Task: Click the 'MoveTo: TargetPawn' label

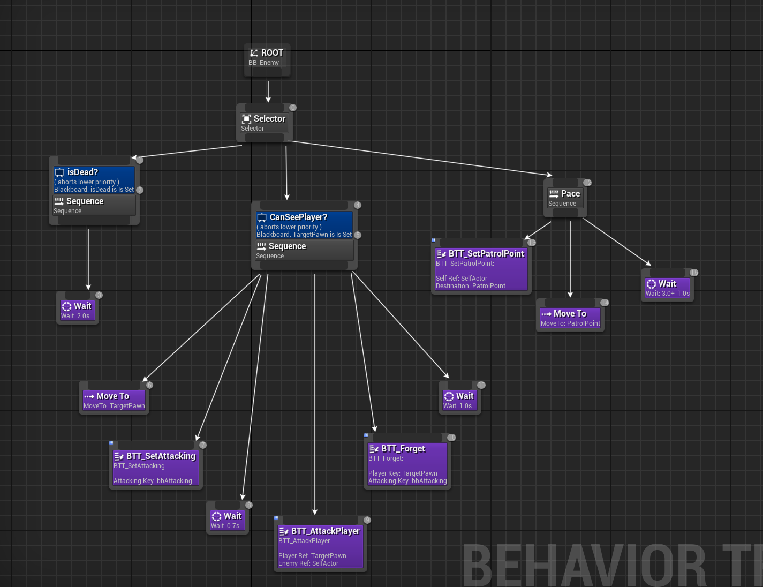Action: click(114, 406)
